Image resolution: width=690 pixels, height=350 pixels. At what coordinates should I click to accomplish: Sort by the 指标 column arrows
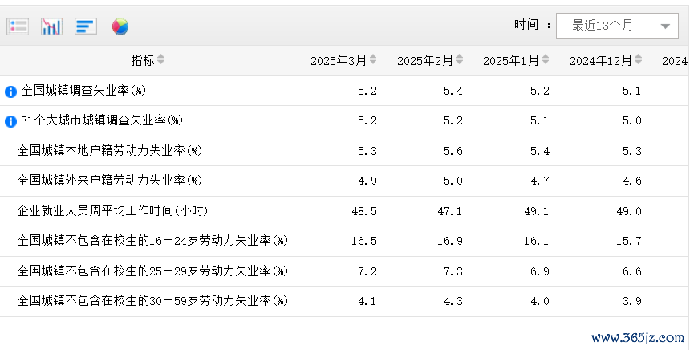point(160,60)
